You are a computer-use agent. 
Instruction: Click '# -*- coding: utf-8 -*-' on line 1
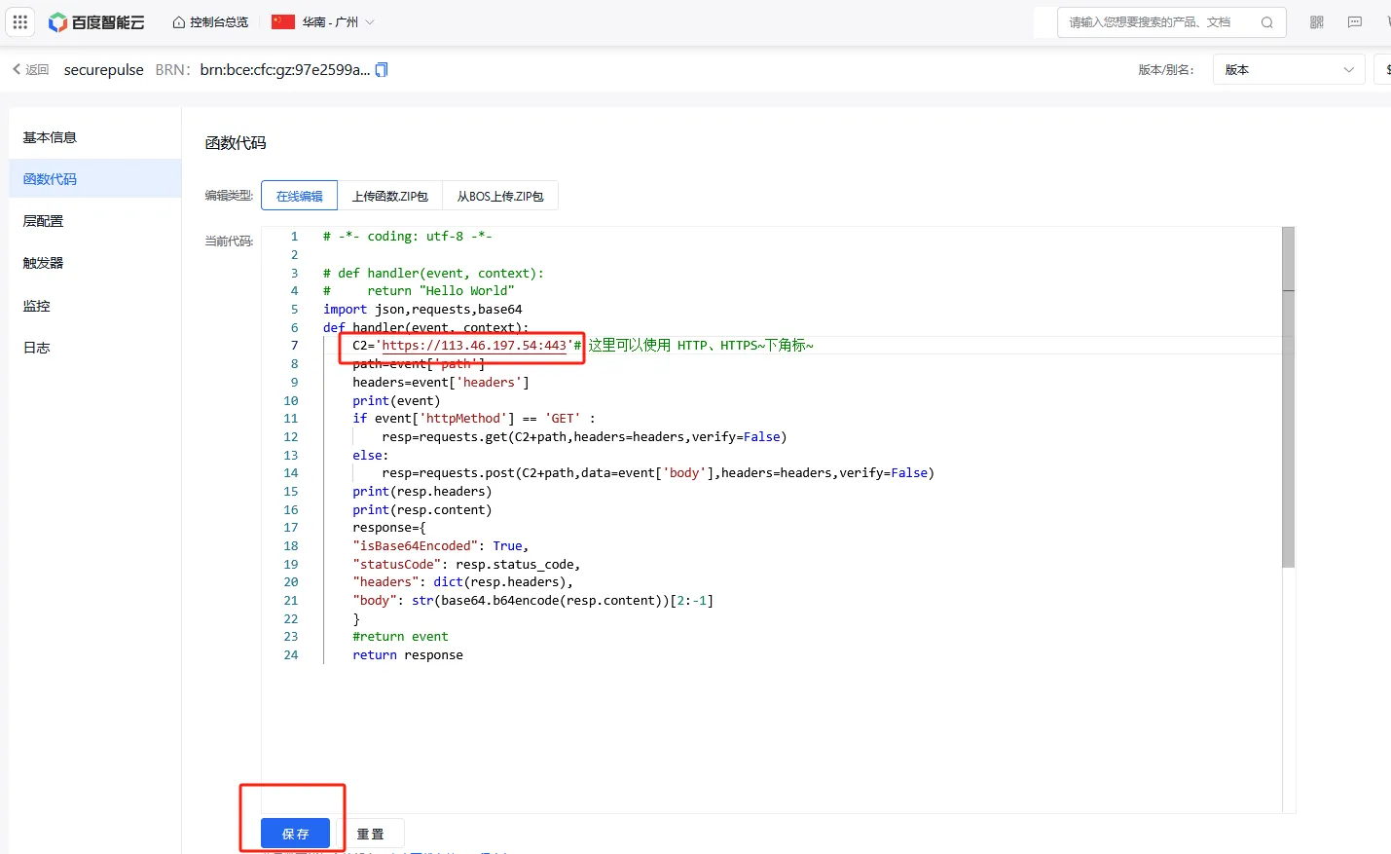point(408,237)
